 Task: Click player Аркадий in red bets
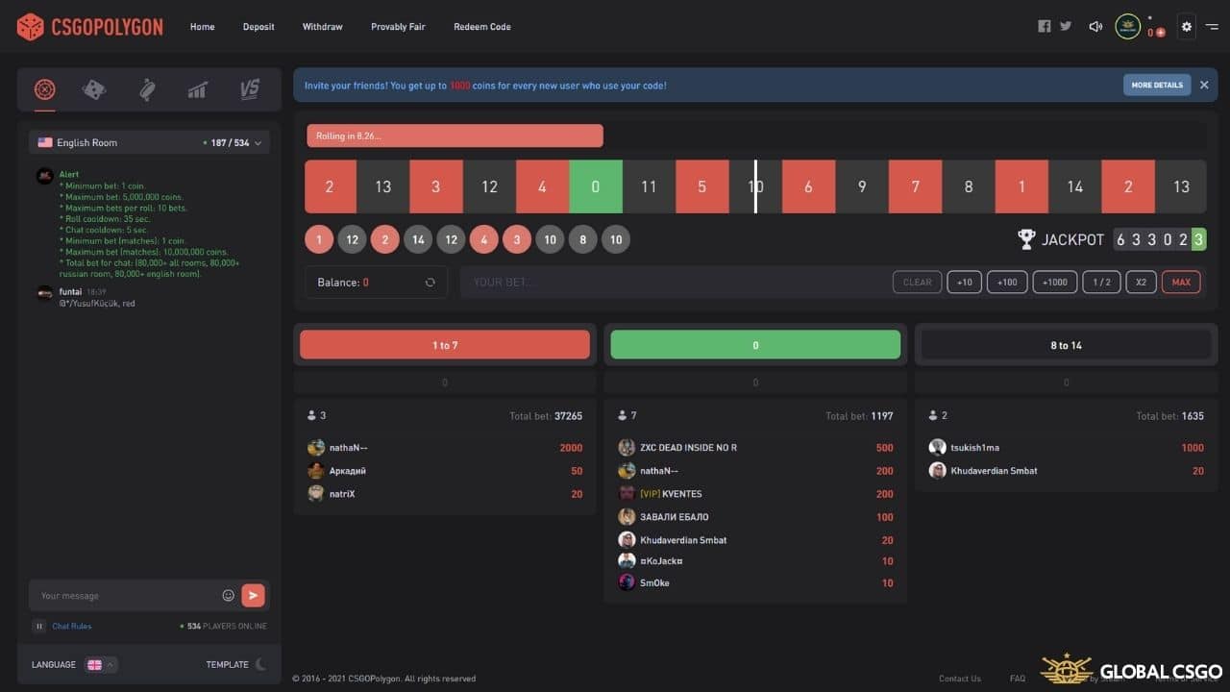pyautogui.click(x=348, y=471)
